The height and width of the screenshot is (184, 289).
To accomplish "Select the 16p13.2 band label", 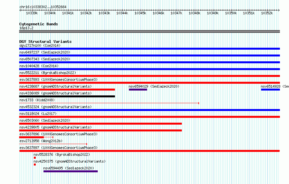I will pos(26,28).
